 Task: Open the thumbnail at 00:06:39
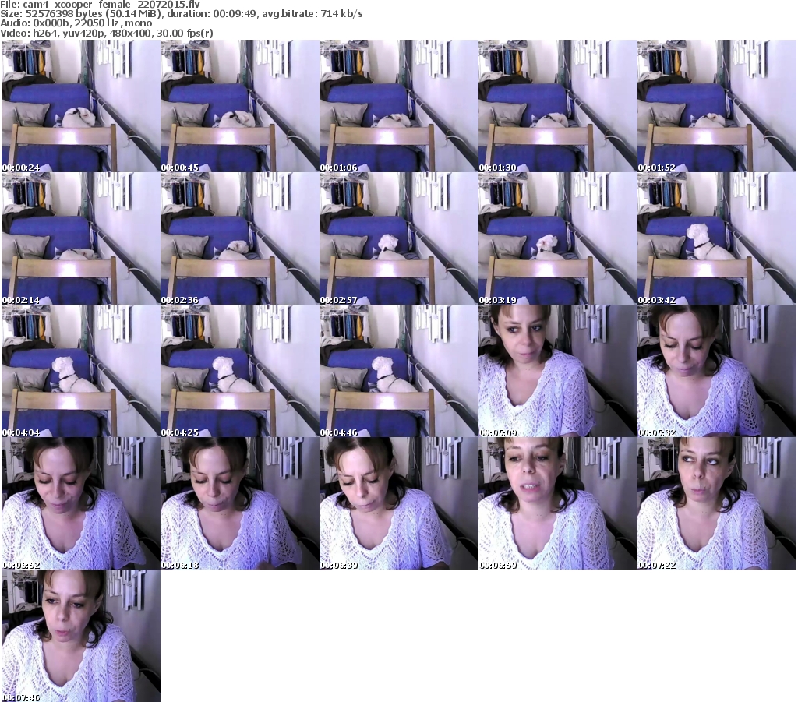pos(398,503)
